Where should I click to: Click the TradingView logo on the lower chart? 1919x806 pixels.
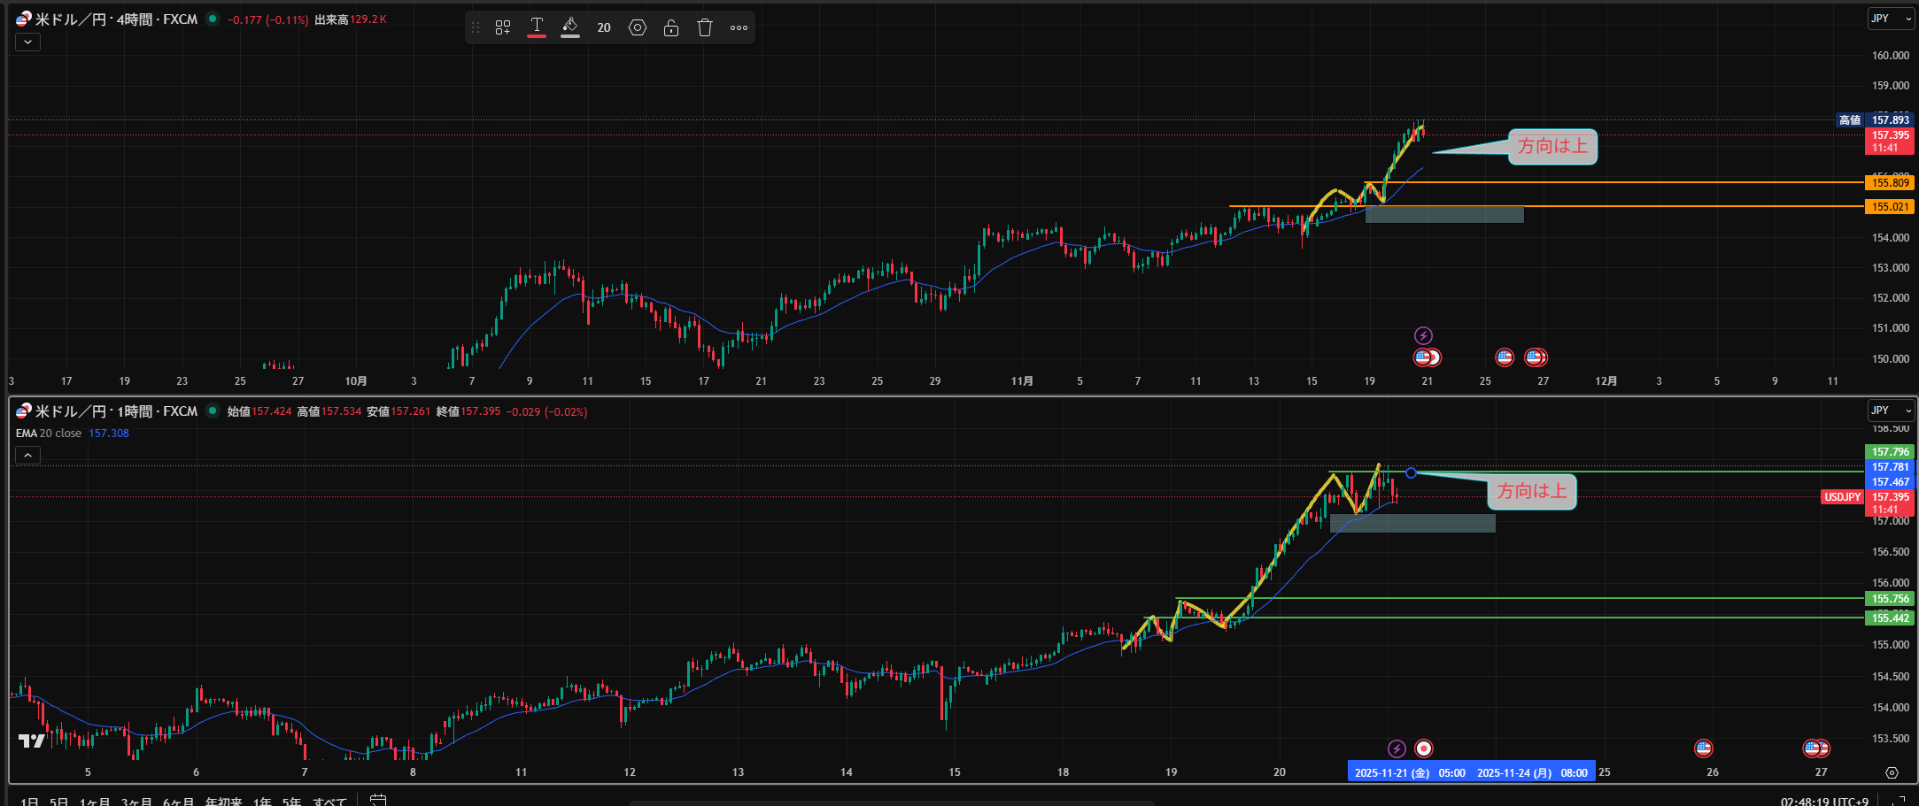pyautogui.click(x=32, y=741)
